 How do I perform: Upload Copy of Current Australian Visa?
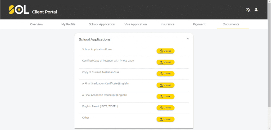165,74
